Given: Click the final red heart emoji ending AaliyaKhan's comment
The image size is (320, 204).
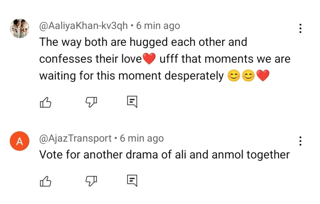Looking at the screenshot, I should [x=262, y=76].
